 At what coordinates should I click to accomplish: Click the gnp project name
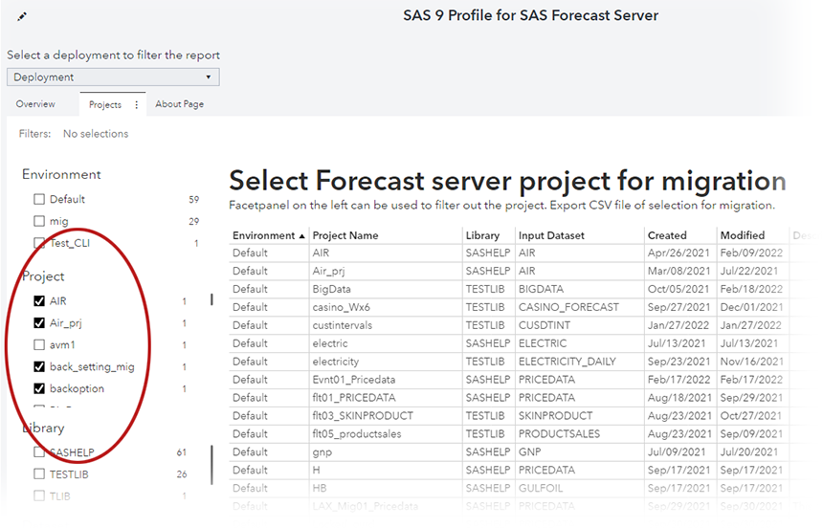[x=323, y=451]
